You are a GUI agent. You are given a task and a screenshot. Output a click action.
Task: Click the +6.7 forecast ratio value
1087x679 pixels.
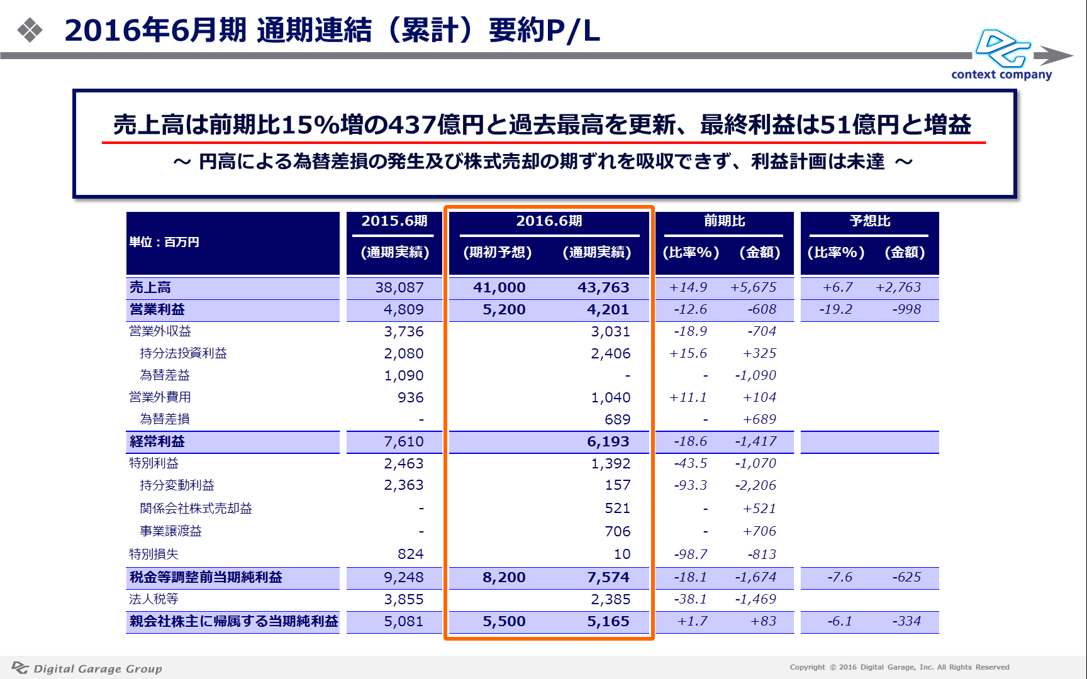838,287
